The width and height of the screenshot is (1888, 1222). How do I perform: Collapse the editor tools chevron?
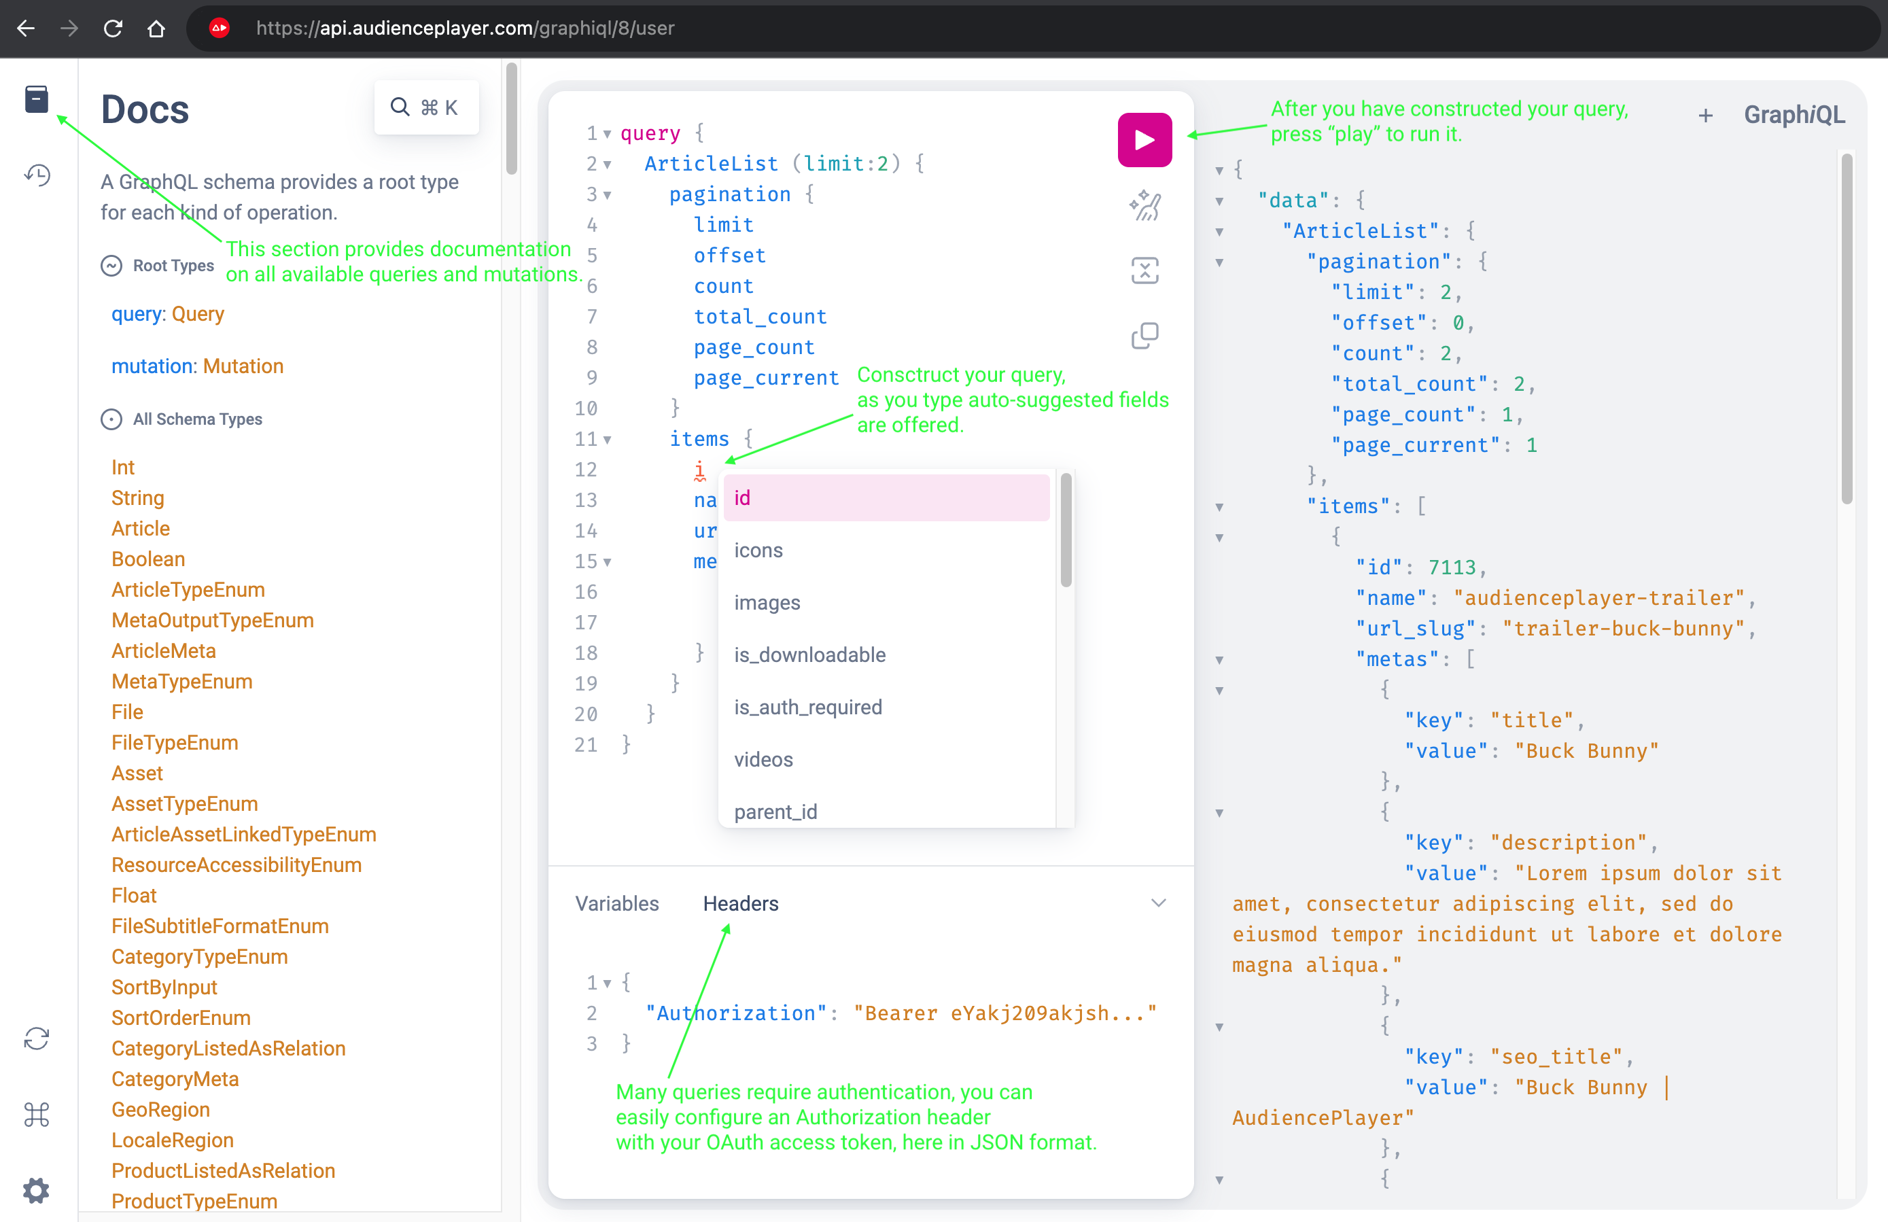click(1158, 903)
